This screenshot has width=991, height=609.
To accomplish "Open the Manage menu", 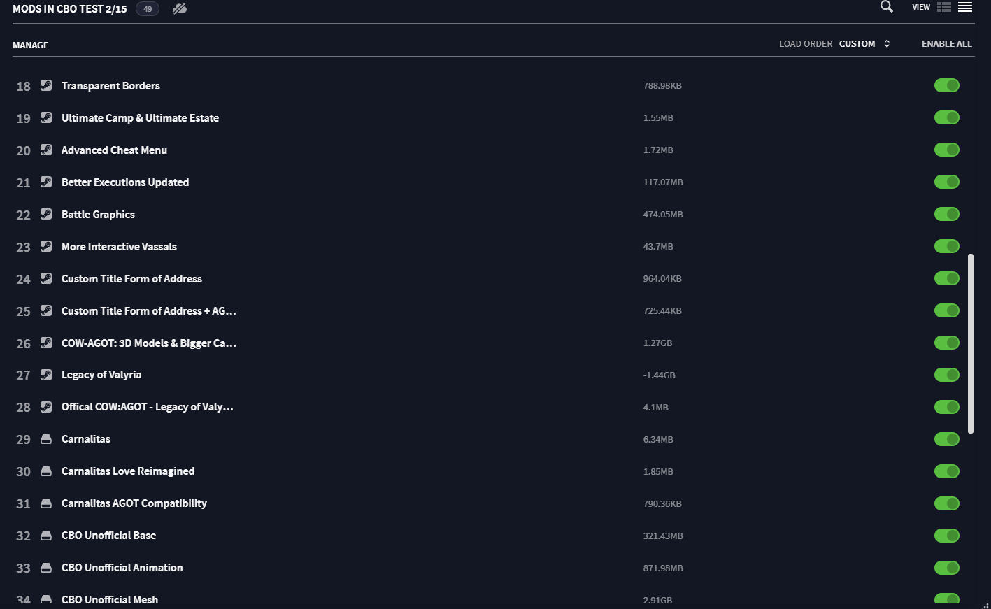I will [x=31, y=45].
